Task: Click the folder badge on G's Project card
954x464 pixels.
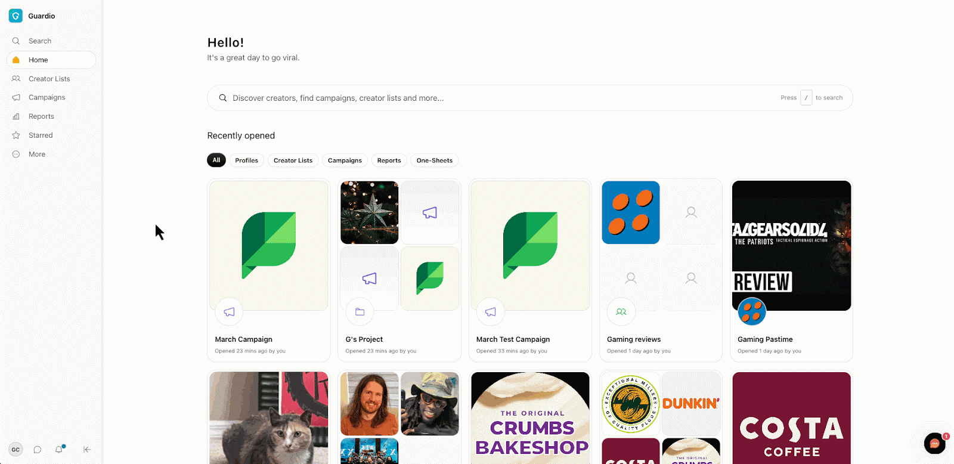Action: click(360, 311)
